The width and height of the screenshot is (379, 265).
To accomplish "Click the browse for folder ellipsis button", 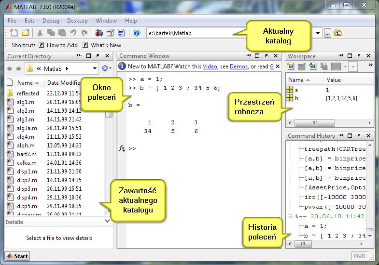I will click(x=327, y=33).
